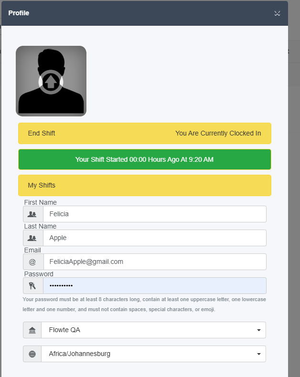Viewport: 300px width, 377px height.
Task: Click the globe icon beside timezone selector
Action: click(32, 354)
